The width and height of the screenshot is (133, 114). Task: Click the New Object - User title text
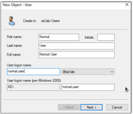coord(17,5)
